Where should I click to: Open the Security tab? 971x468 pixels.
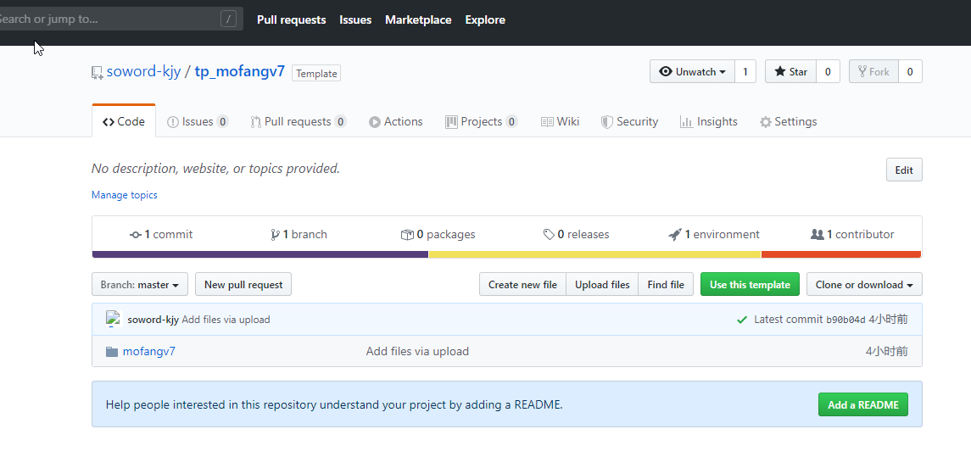click(629, 122)
